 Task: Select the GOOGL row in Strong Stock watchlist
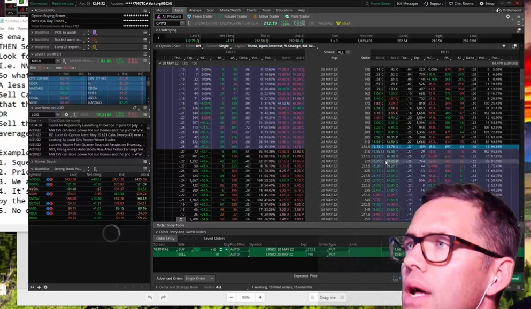pyautogui.click(x=88, y=179)
